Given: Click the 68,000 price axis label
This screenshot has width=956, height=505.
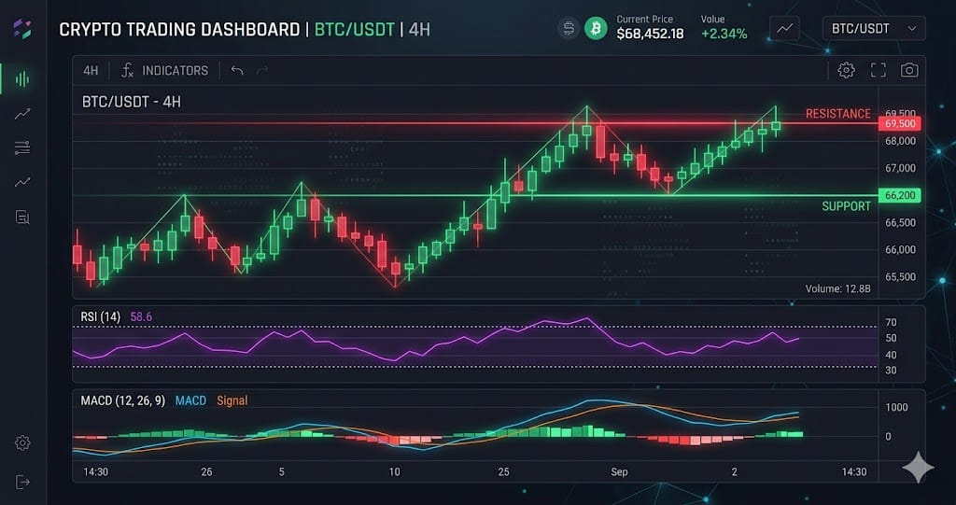Looking at the screenshot, I should 901,141.
